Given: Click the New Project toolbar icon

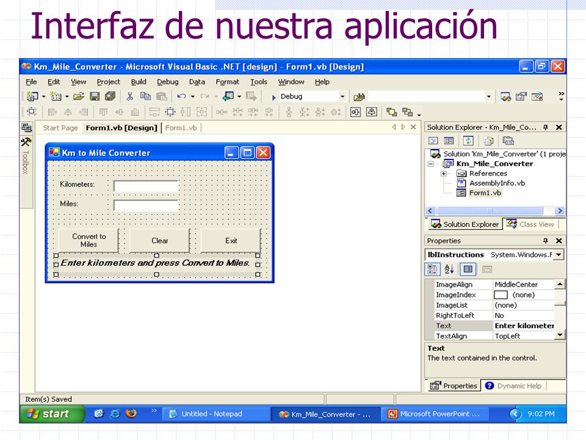Looking at the screenshot, I should [32, 97].
